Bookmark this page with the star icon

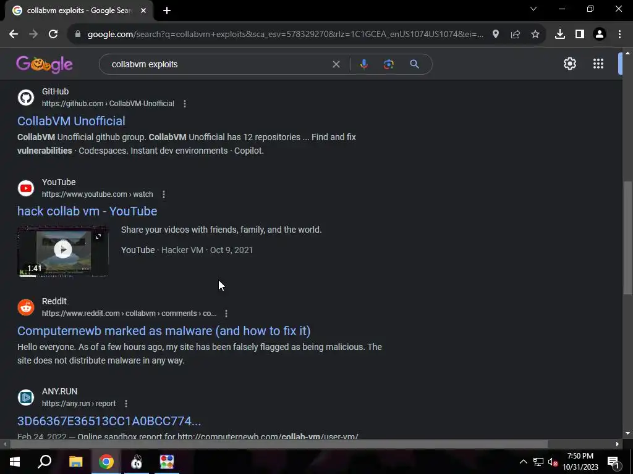tap(535, 35)
